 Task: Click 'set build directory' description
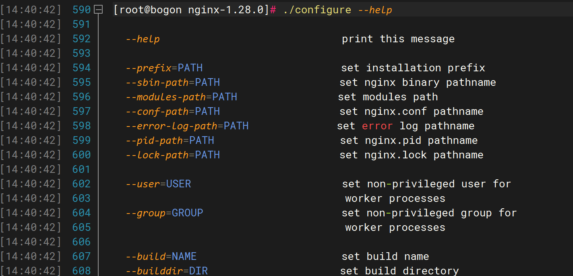click(x=399, y=271)
